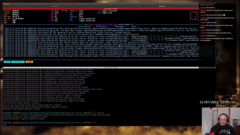Select the containers breadcrumb

(x=18, y=62)
